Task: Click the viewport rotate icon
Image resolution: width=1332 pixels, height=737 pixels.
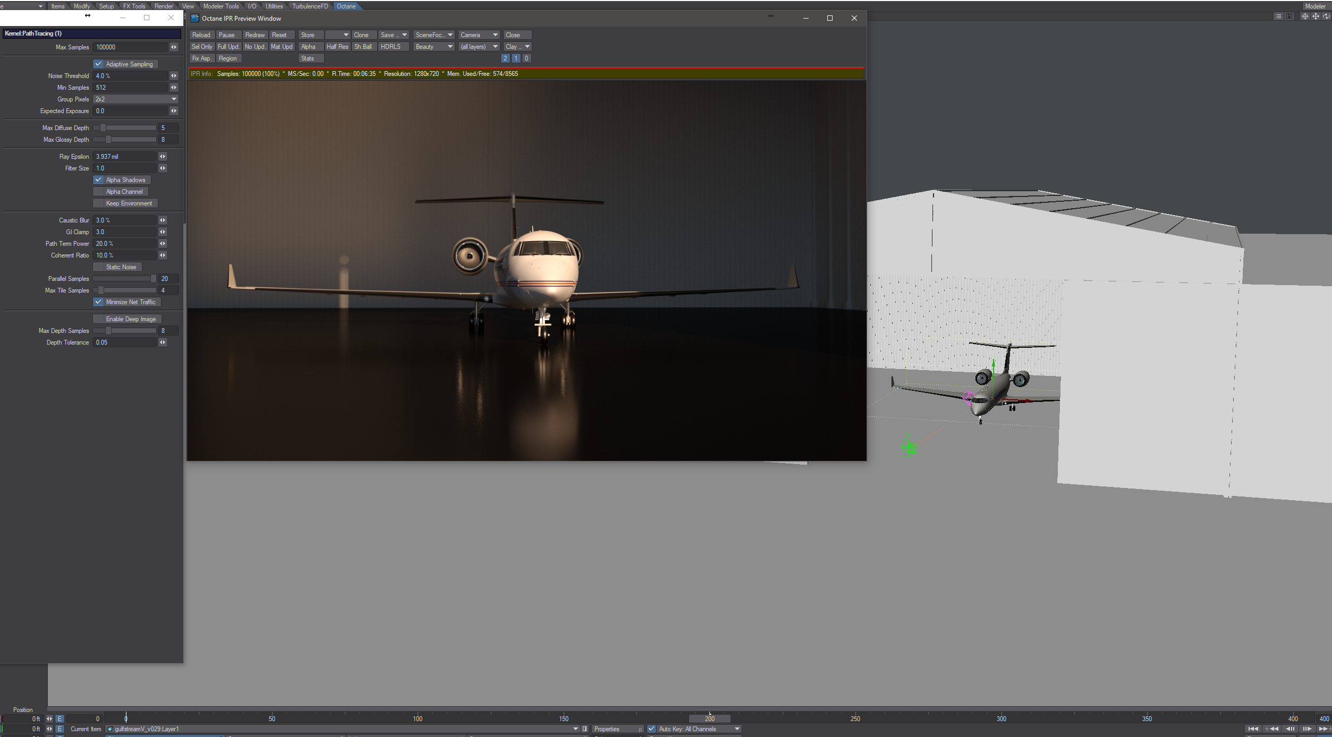Action: pos(1326,16)
